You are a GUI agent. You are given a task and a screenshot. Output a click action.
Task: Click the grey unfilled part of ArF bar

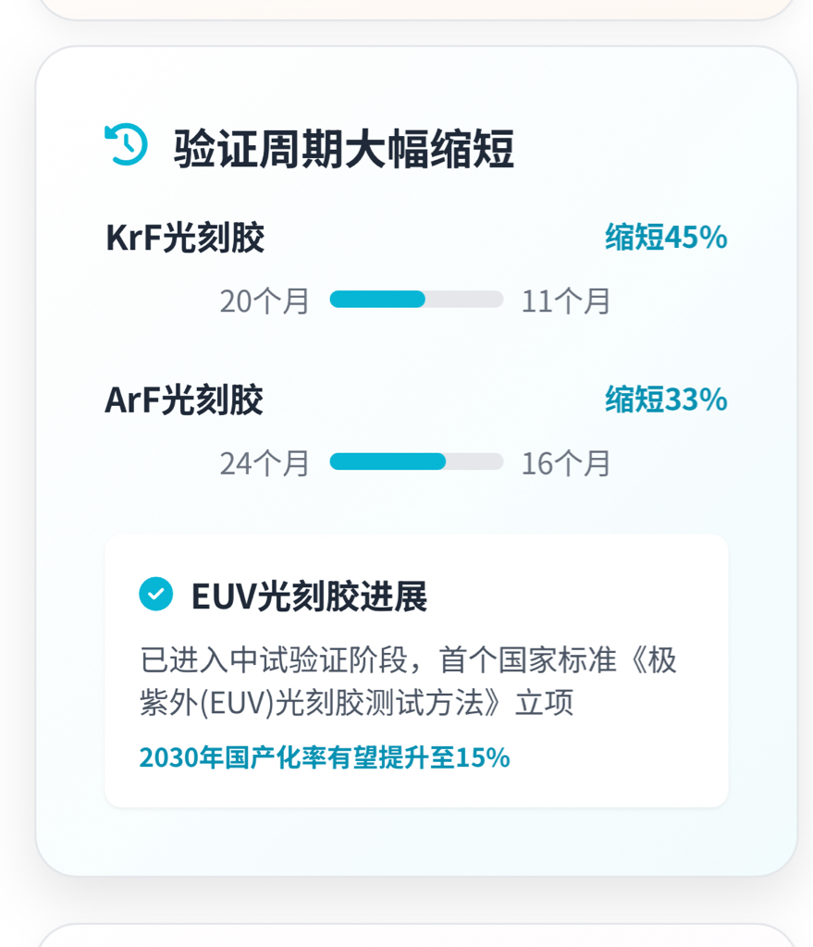[x=474, y=461]
